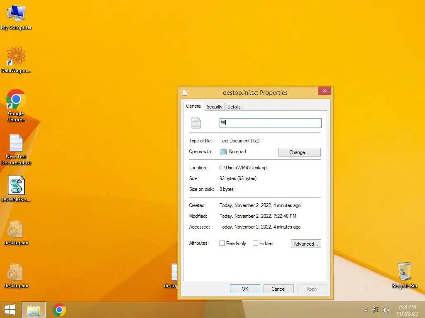The height and width of the screenshot is (318, 425).
Task: Click the Created date value text
Action: pyautogui.click(x=260, y=205)
